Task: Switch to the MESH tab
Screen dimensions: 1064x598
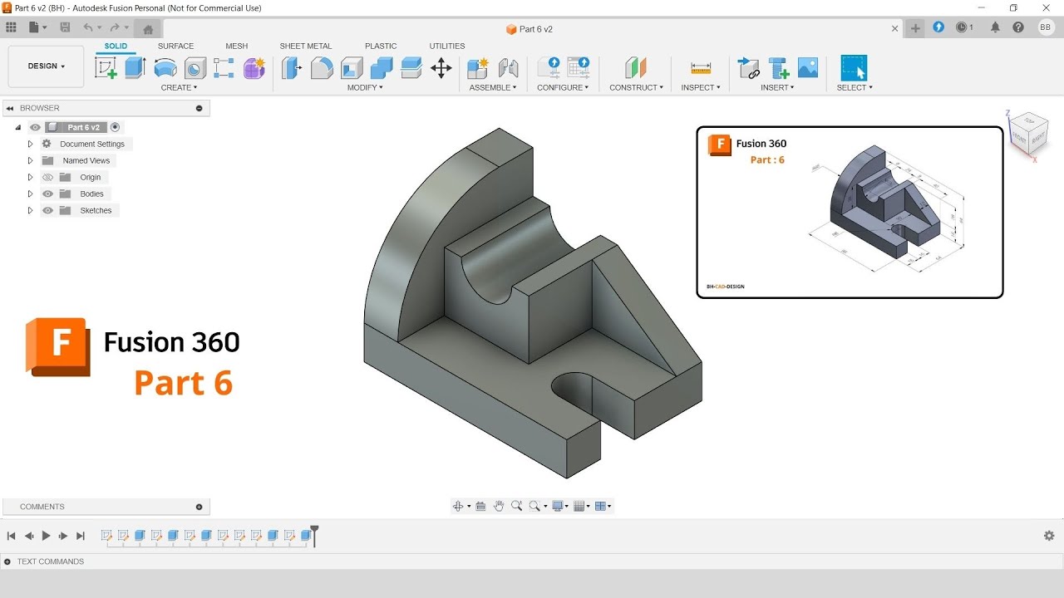Action: click(x=236, y=46)
